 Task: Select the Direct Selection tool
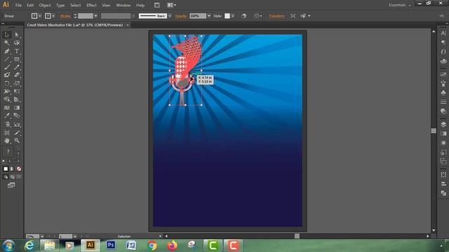tap(17, 35)
